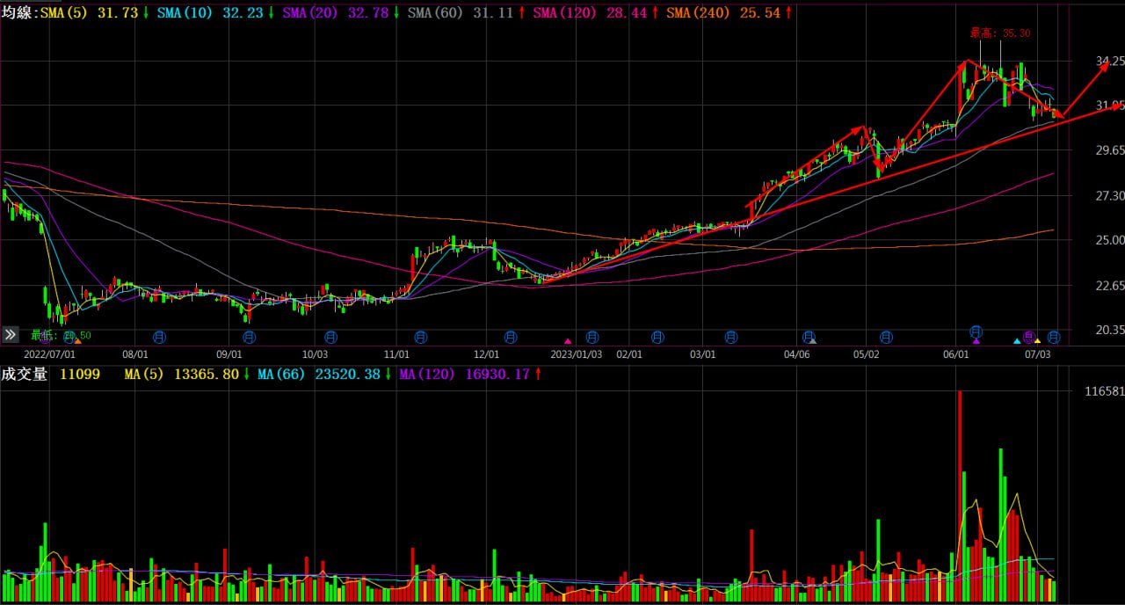Image resolution: width=1125 pixels, height=605 pixels.
Task: Click the pink triangle marker before 2023/01/03
Action: click(x=568, y=340)
